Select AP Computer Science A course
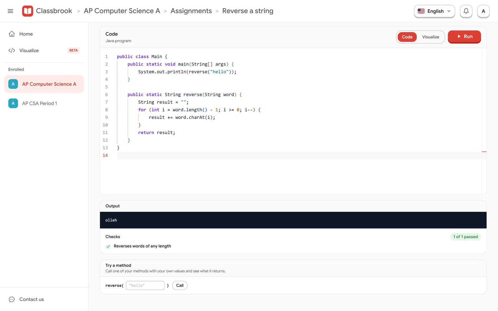The height and width of the screenshot is (311, 498). click(44, 84)
